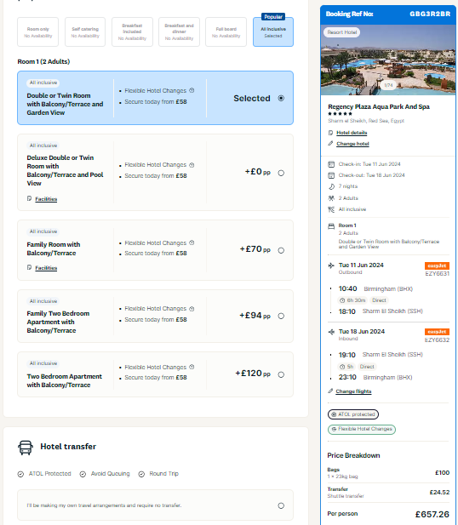This screenshot has width=458, height=525.
Task: Open the Change flights link
Action: pyautogui.click(x=353, y=391)
